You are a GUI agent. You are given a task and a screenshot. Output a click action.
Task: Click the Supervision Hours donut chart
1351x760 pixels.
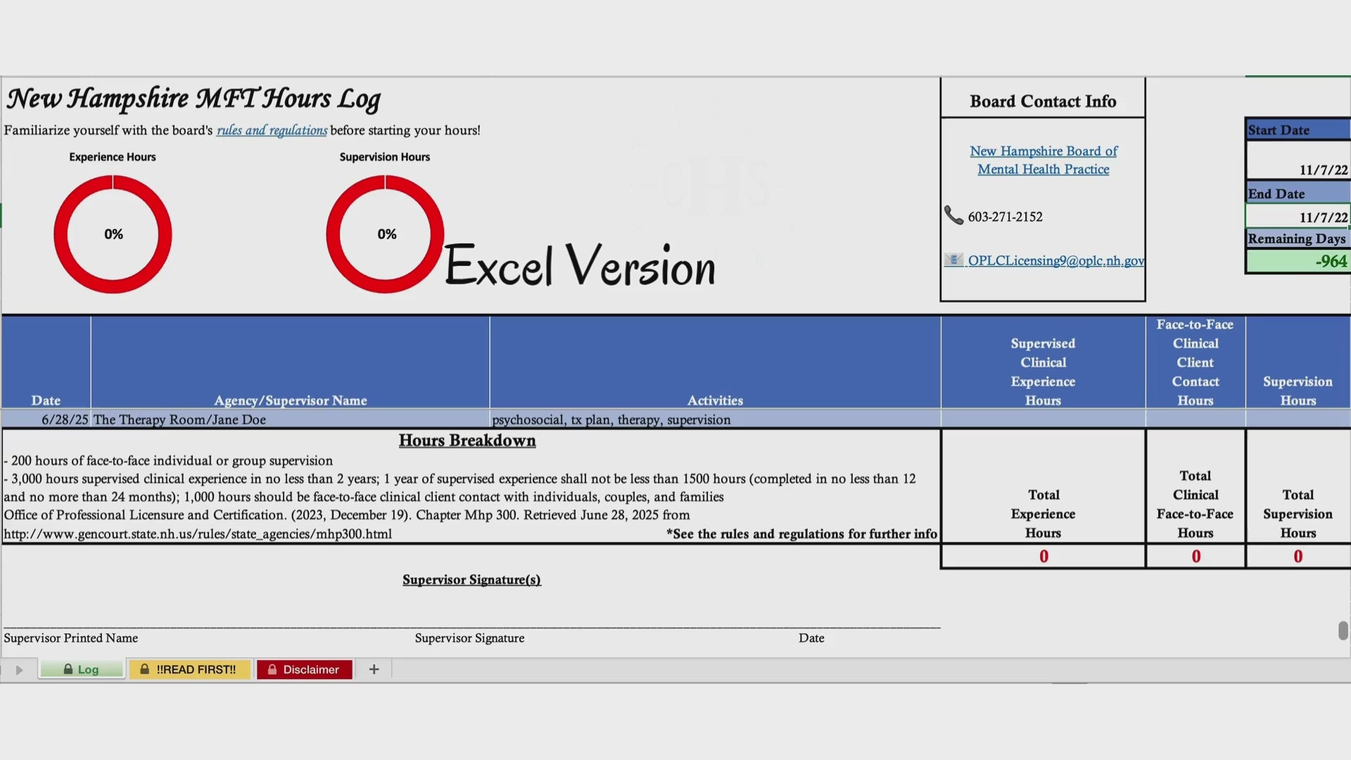[385, 234]
